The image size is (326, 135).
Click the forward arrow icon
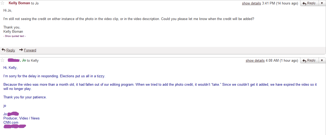21,50
